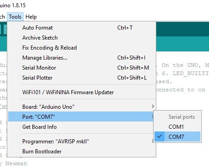Toggle the checked COM7 serial port

tap(177, 137)
